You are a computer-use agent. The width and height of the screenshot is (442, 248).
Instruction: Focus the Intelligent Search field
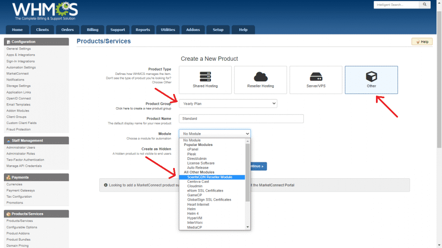(396, 5)
